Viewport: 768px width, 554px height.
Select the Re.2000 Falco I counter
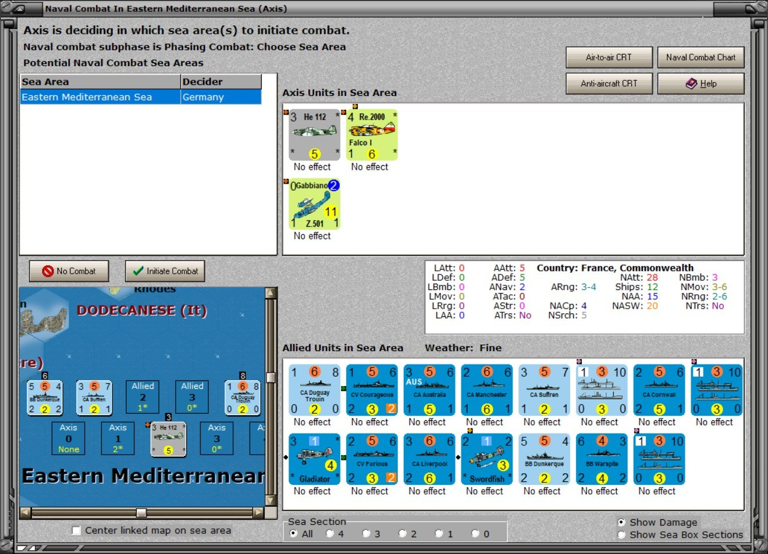coord(372,135)
